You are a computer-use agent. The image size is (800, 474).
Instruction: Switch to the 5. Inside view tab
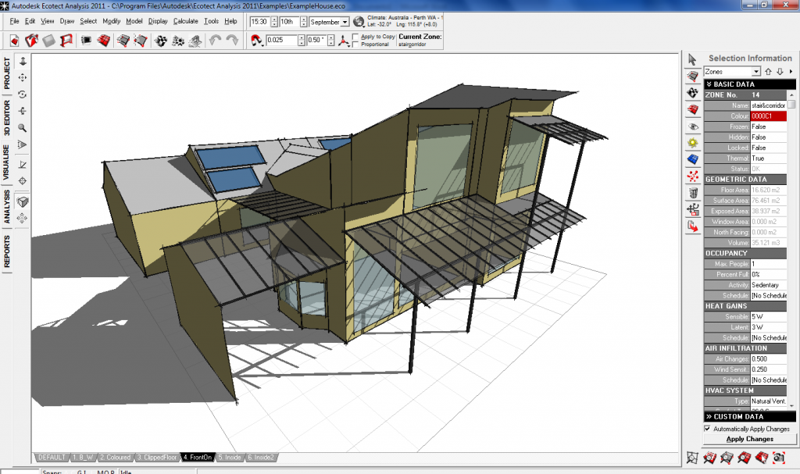(229, 458)
